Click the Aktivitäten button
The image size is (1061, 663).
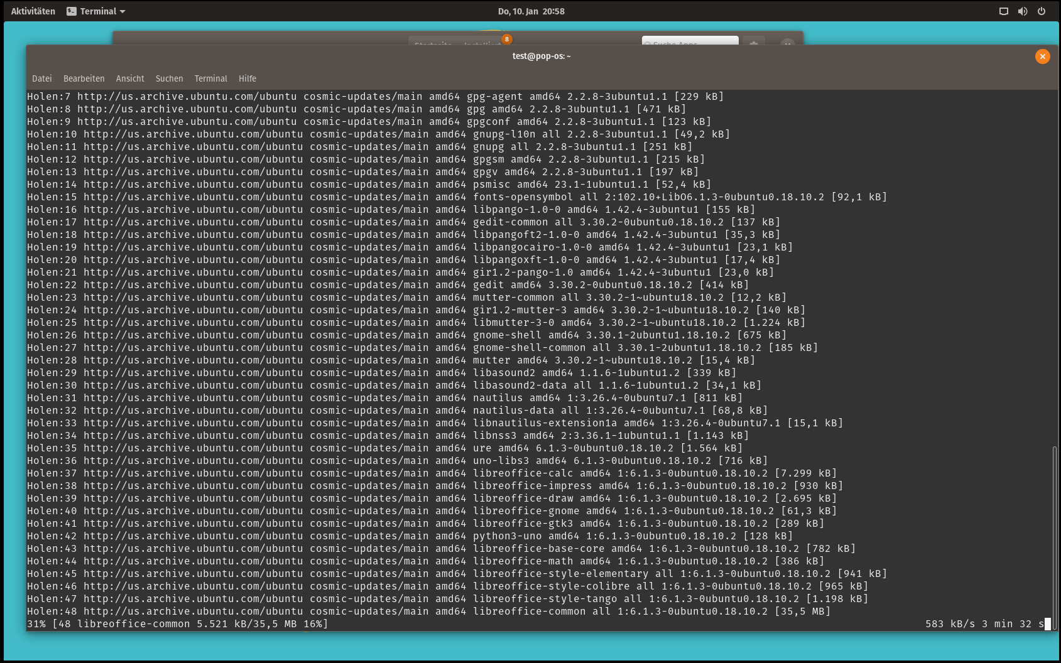[x=33, y=11]
